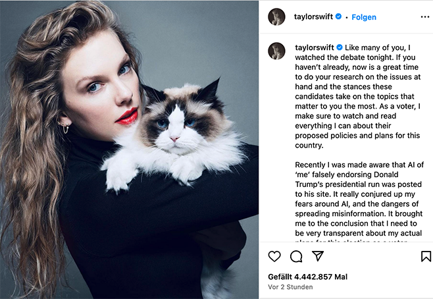Screen dimensions: 433x299
Task: Click the small avatar beside the caption
Action: (276, 51)
